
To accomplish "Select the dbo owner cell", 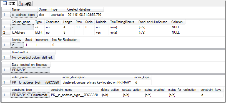I will [x=44, y=15].
